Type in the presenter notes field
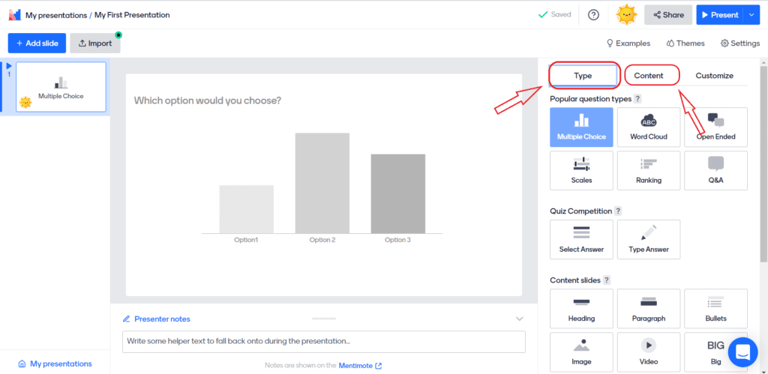The image size is (768, 374). point(323,342)
